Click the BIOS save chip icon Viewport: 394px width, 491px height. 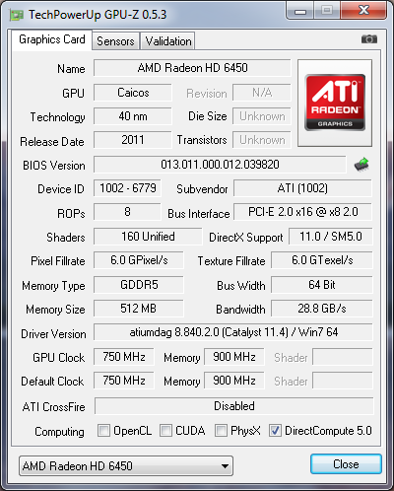click(361, 165)
